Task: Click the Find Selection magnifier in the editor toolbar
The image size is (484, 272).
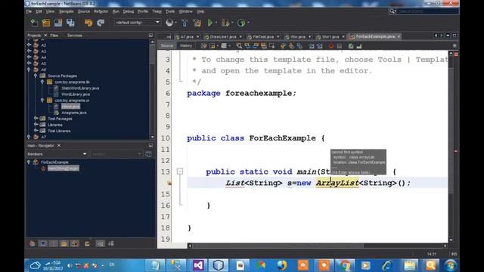Action: coord(239,46)
